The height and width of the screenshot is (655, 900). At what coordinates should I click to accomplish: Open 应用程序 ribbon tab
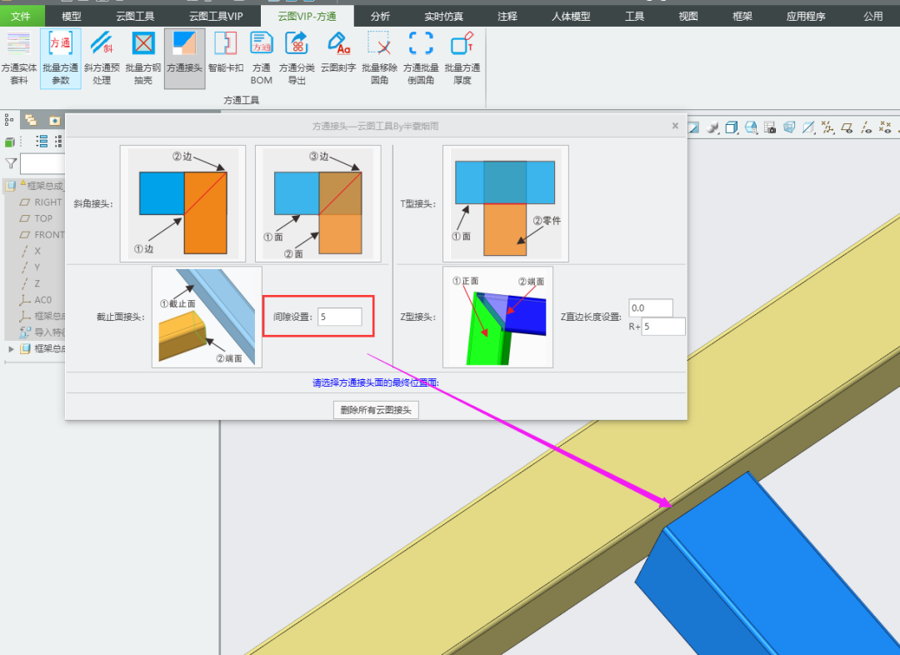click(806, 16)
